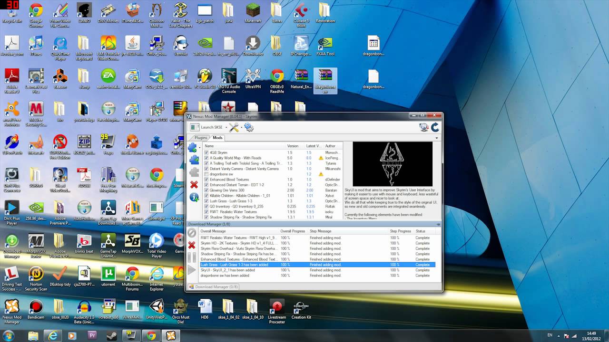Select the QD Inventory mod entry
The image size is (609, 342).
[x=273, y=206]
